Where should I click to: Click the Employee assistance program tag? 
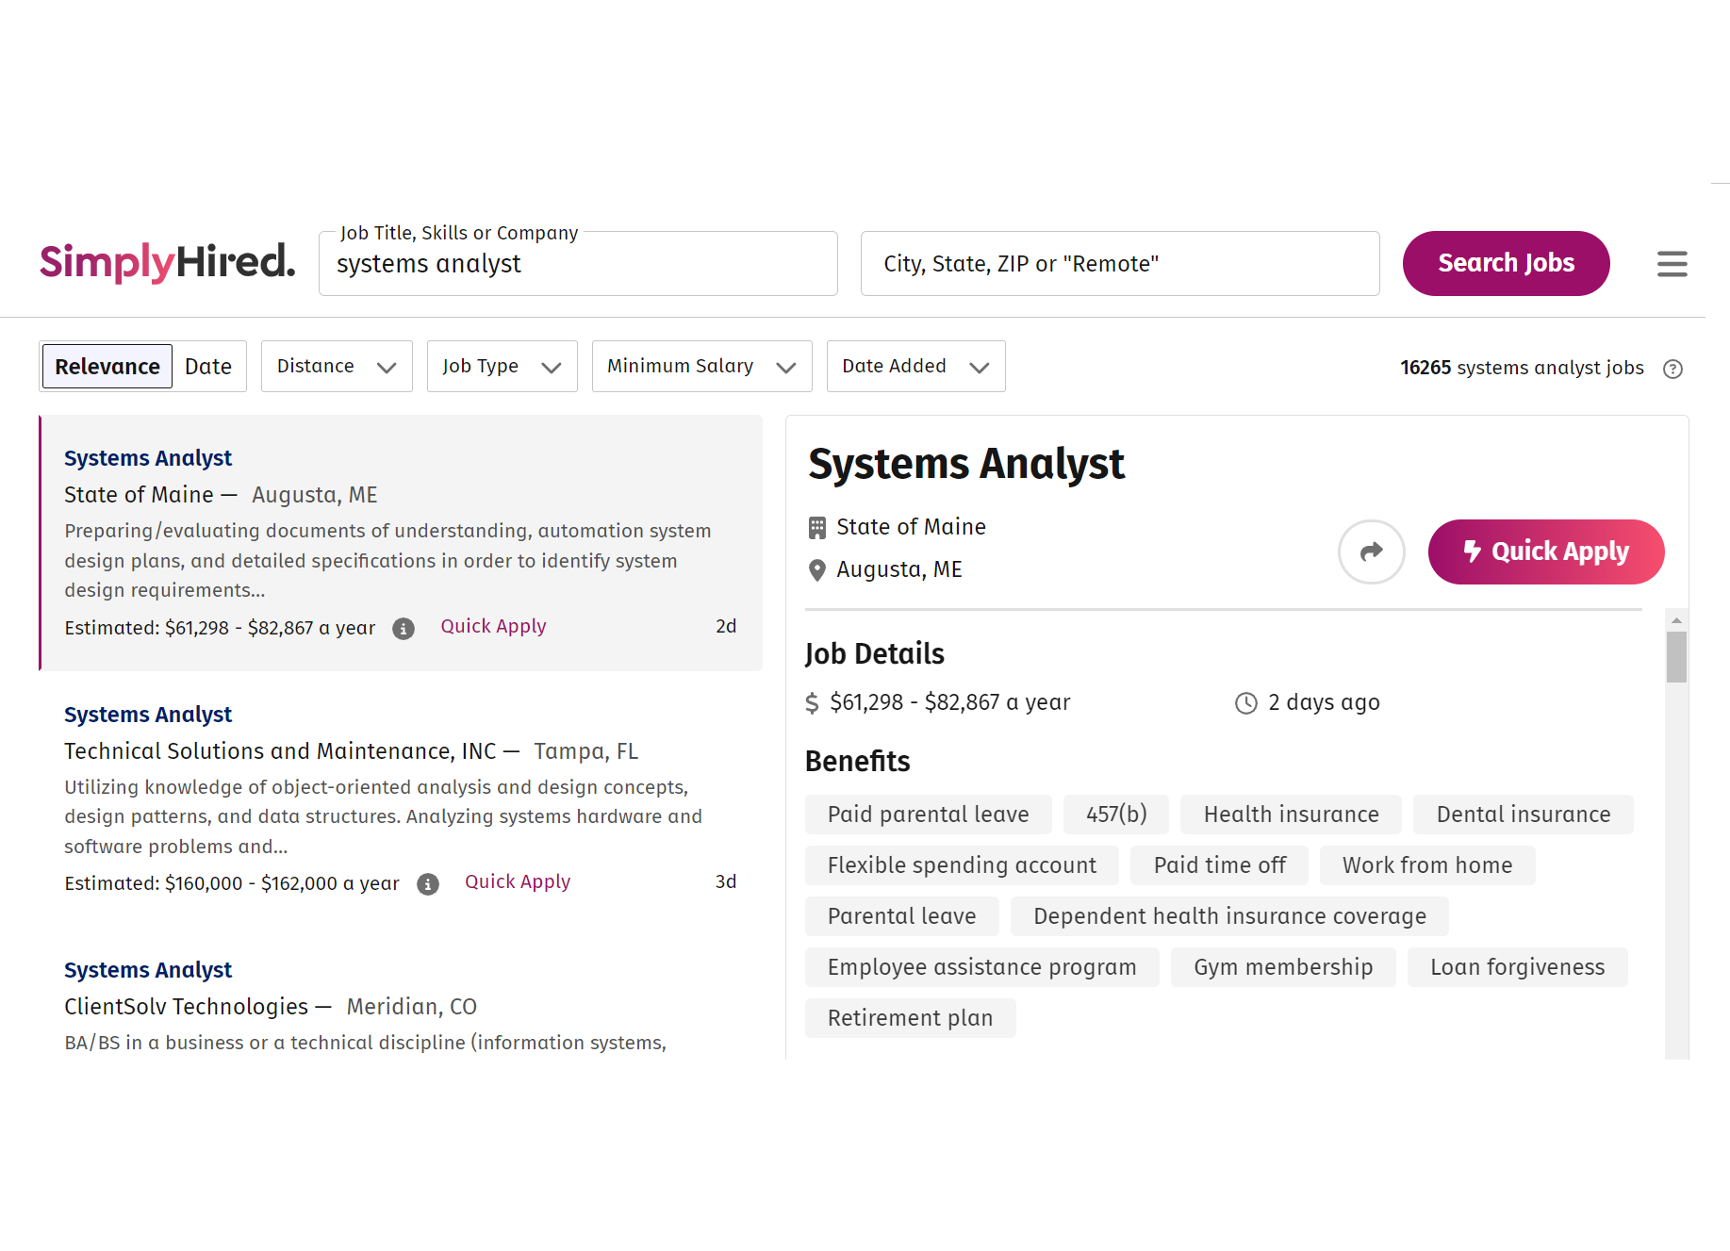[x=982, y=967]
